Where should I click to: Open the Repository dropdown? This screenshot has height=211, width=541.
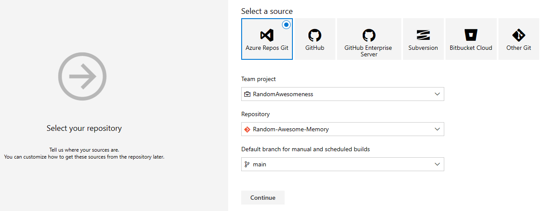coord(343,129)
